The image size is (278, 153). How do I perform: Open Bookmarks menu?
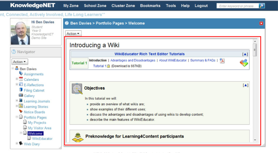150,6
